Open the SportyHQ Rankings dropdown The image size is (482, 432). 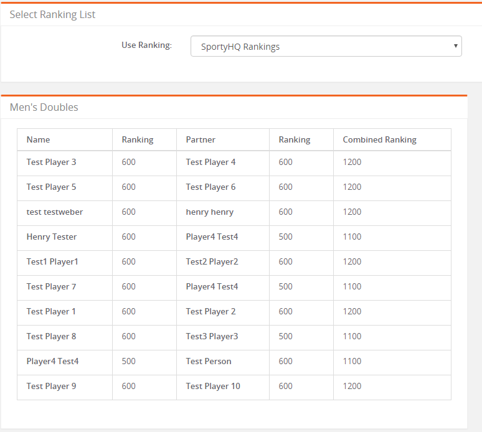[326, 46]
